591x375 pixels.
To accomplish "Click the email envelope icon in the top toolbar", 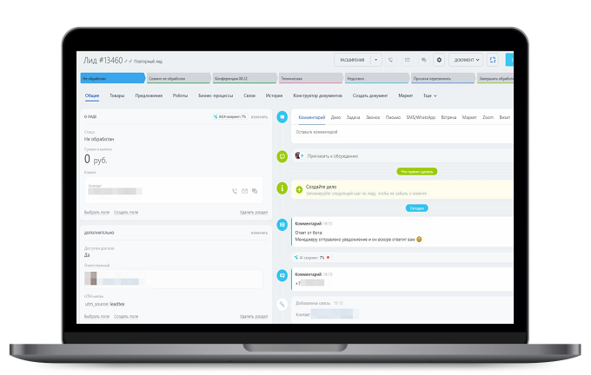I will (x=407, y=60).
